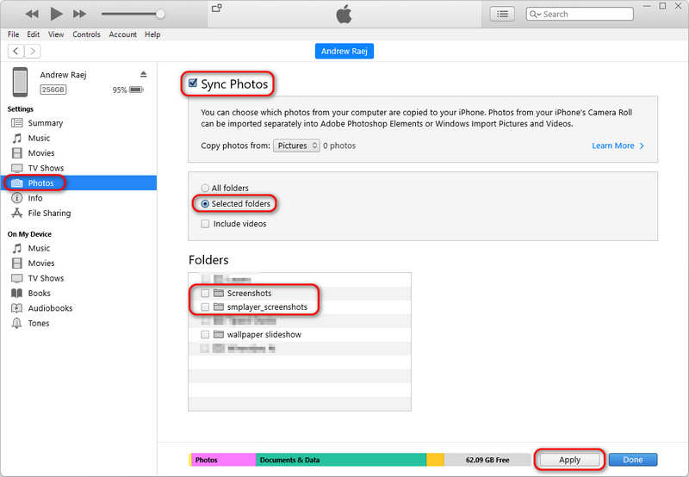Image resolution: width=689 pixels, height=477 pixels.
Task: Open Music under Settings
Action: (x=39, y=138)
